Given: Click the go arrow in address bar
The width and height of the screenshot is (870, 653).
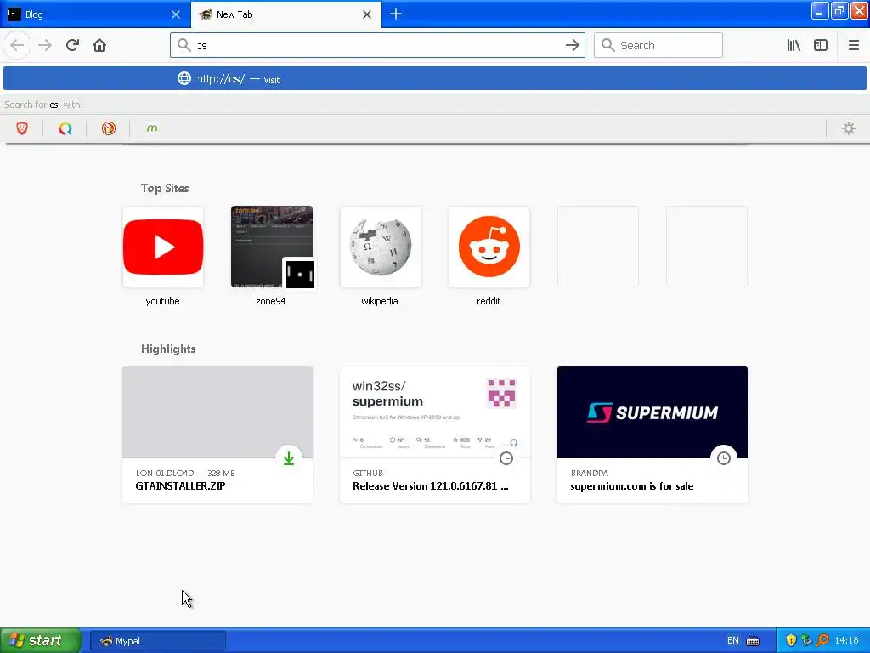Looking at the screenshot, I should pos(572,45).
